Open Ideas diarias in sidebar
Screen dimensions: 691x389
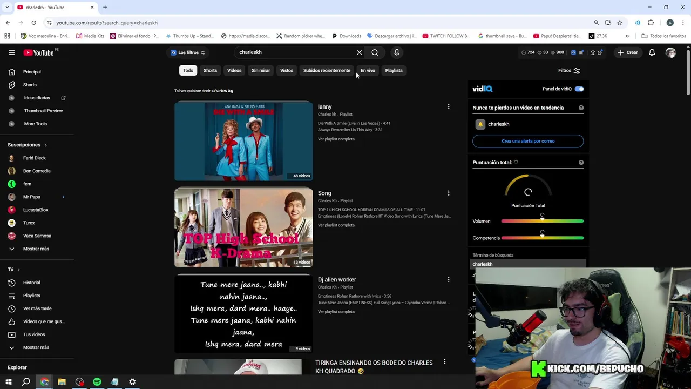coord(37,98)
